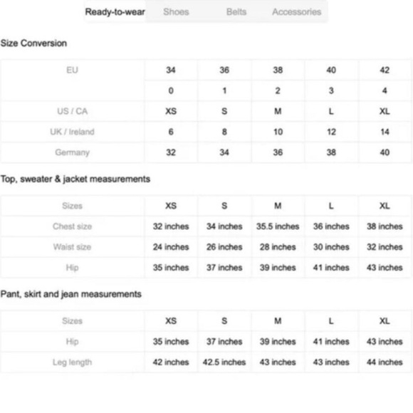Click the numeric size 3 cell
The width and height of the screenshot is (413, 413).
pyautogui.click(x=331, y=90)
